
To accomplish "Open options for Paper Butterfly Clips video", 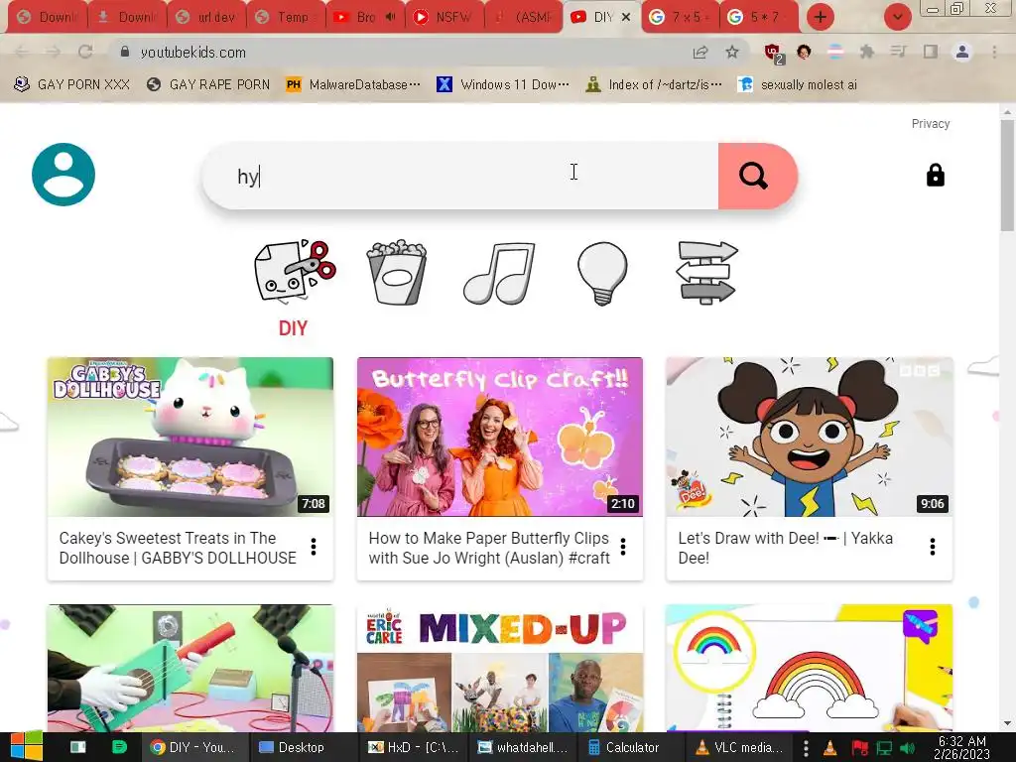I will tap(623, 547).
